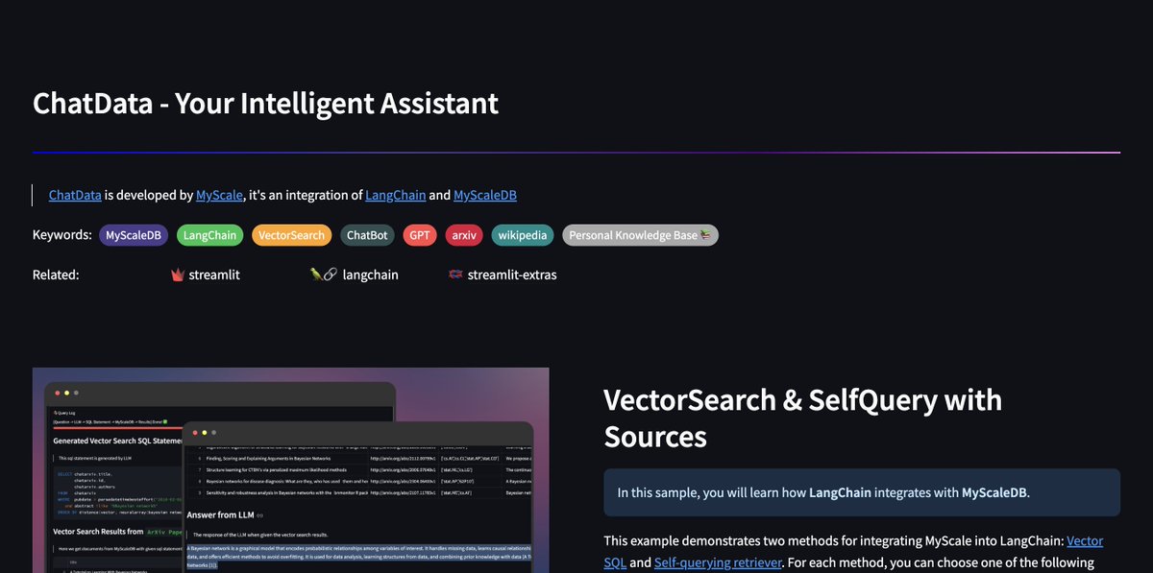Click the 'VectorSearch & SelfQuery with Sources' heading
Viewport: 1153px width, 573px height.
click(x=802, y=418)
